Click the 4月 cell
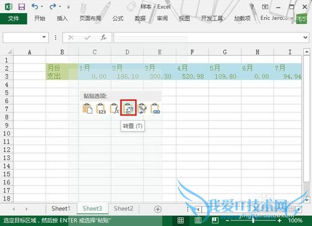The width and height of the screenshot is (312, 226). pos(192,68)
